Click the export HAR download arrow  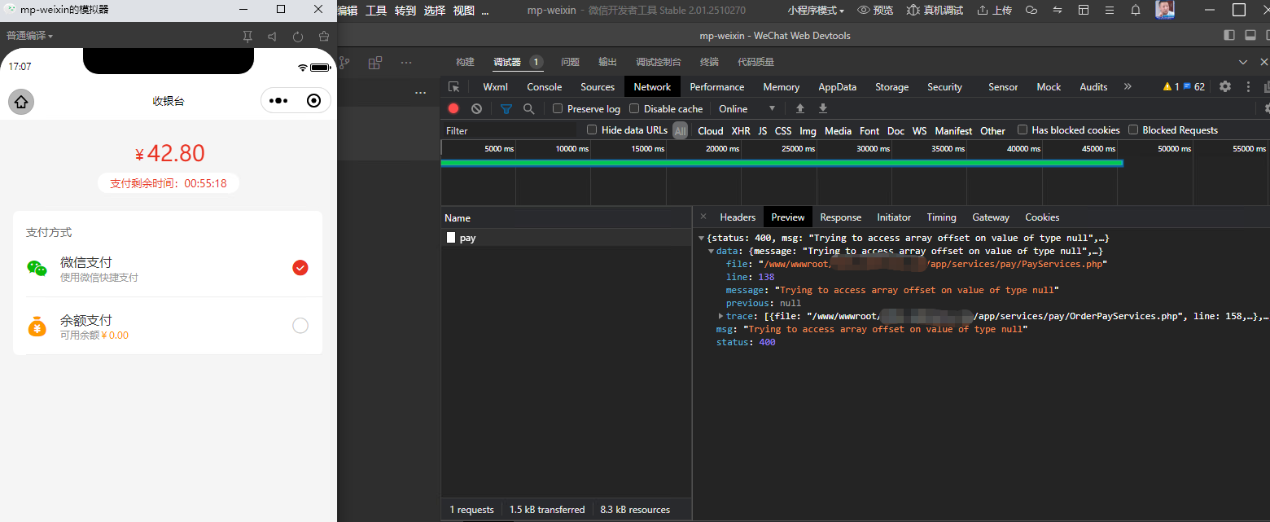(x=823, y=108)
